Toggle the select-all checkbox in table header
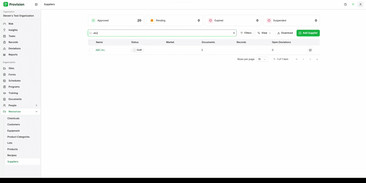Screen dimensions: 366x183 coord(91,42)
